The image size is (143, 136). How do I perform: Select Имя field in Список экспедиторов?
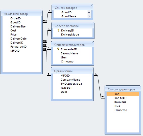click(73, 57)
